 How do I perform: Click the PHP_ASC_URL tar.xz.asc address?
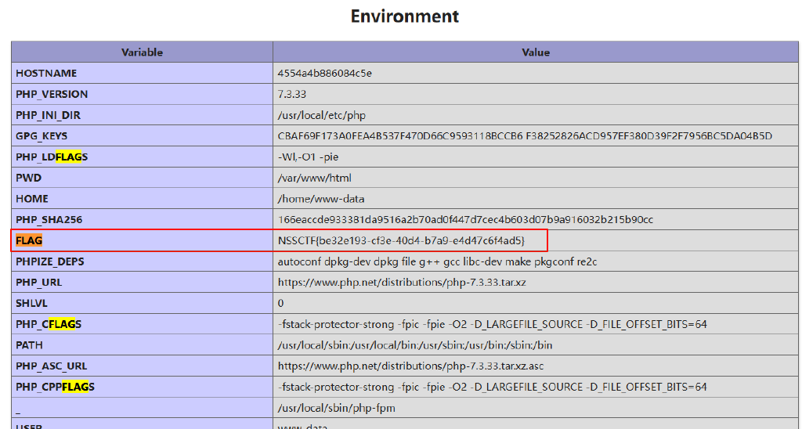(411, 366)
